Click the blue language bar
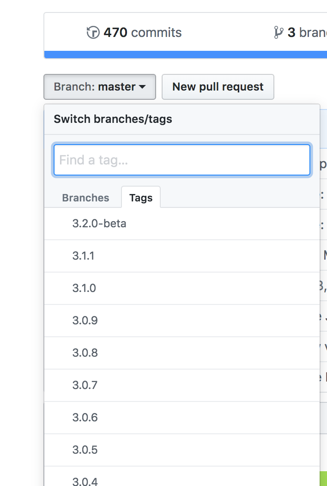Screen dimensions: 327x486 (x=185, y=55)
